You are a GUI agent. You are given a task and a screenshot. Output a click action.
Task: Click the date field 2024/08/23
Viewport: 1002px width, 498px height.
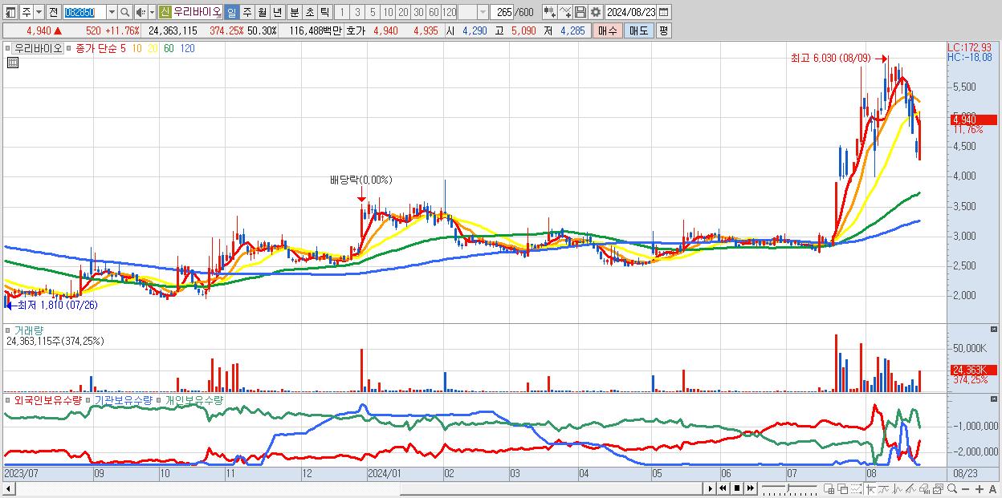[631, 12]
